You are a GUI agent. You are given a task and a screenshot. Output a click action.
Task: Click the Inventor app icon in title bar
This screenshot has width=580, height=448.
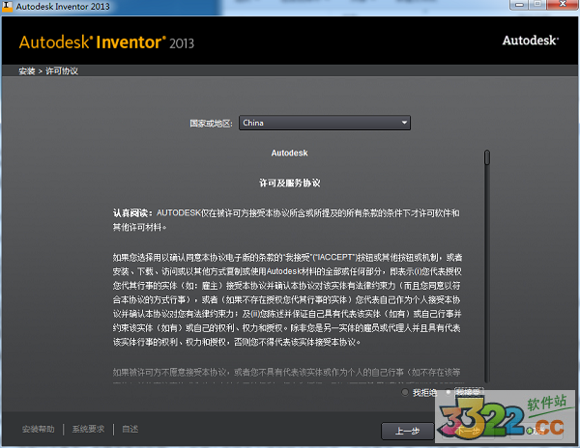point(7,7)
